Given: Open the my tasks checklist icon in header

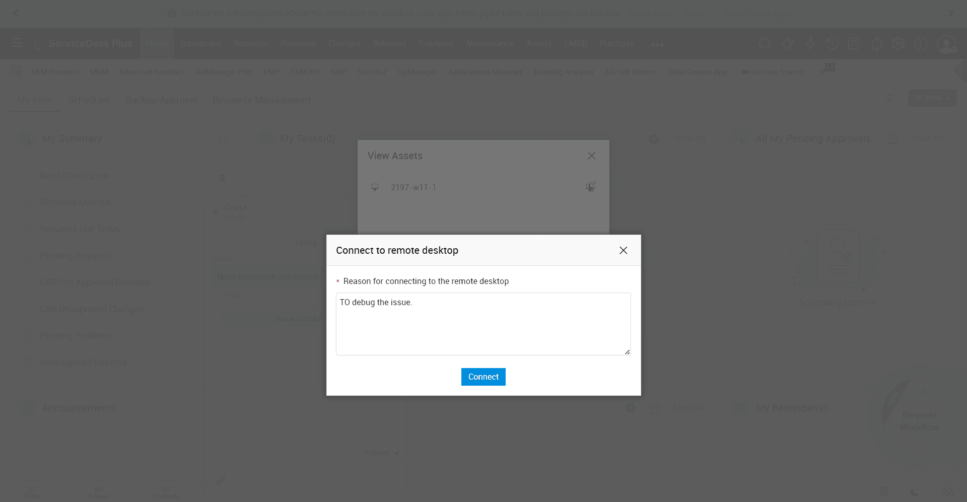Looking at the screenshot, I should (x=854, y=44).
